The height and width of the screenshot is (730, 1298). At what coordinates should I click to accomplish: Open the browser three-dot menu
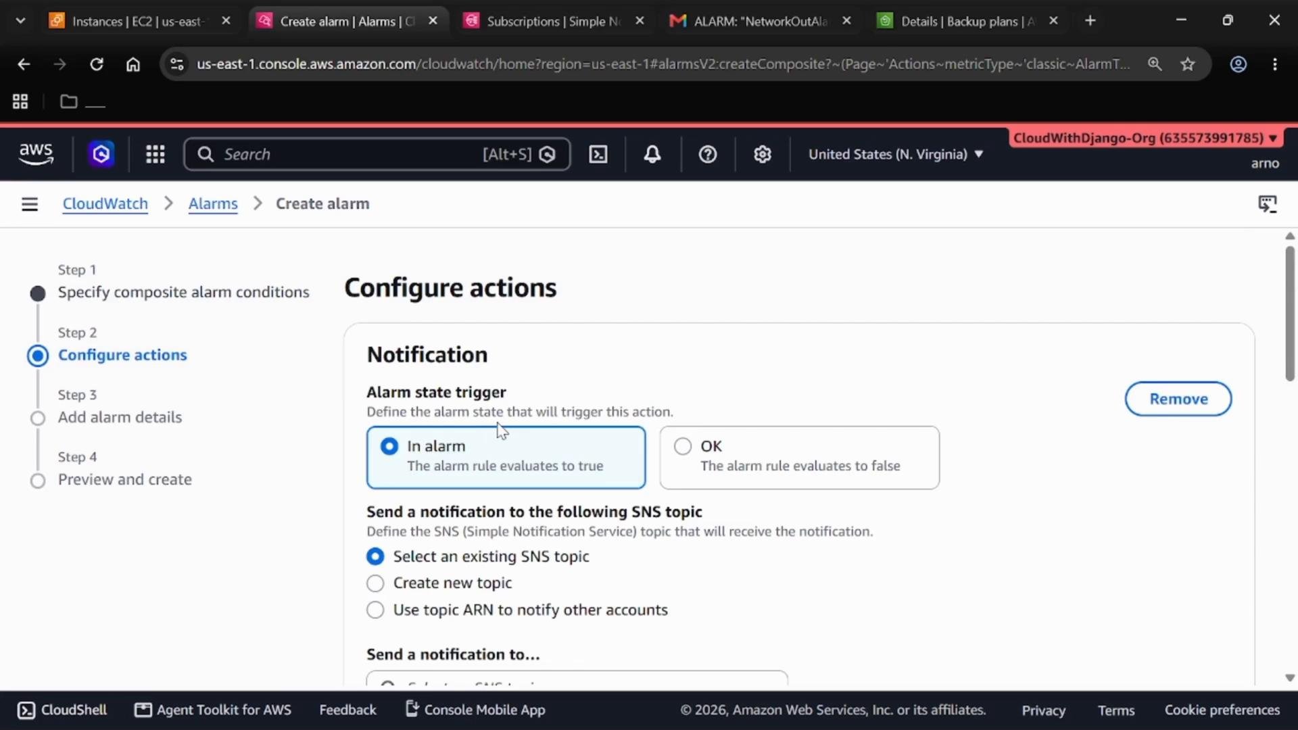pos(1275,64)
